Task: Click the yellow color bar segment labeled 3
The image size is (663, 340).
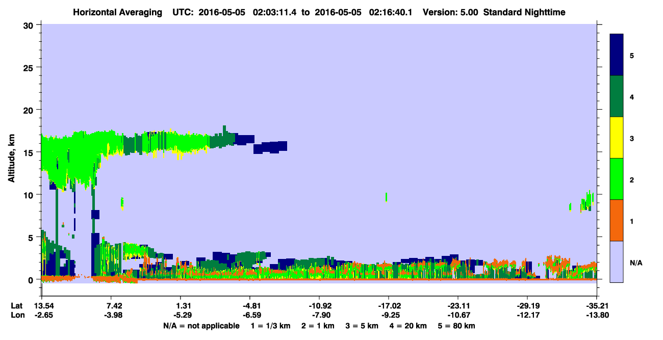Action: click(617, 138)
